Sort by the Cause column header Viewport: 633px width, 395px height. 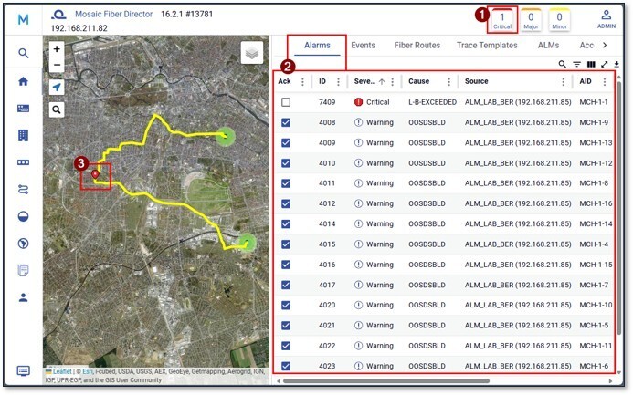click(x=418, y=81)
